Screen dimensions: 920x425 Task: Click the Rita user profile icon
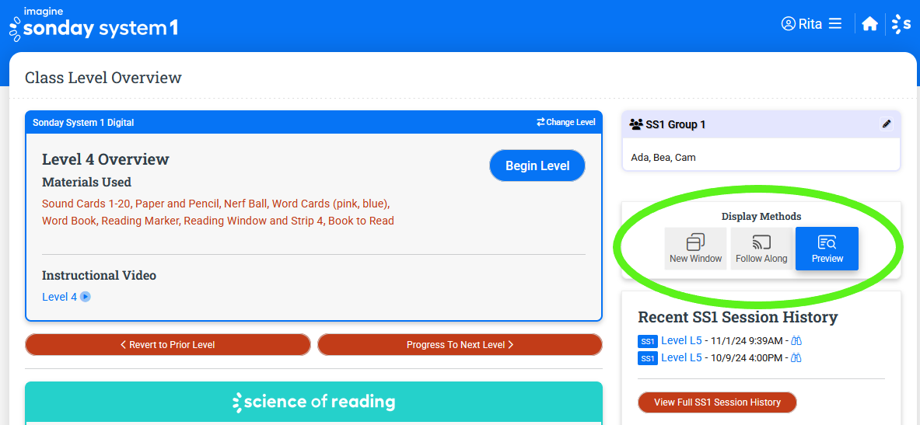tap(787, 24)
